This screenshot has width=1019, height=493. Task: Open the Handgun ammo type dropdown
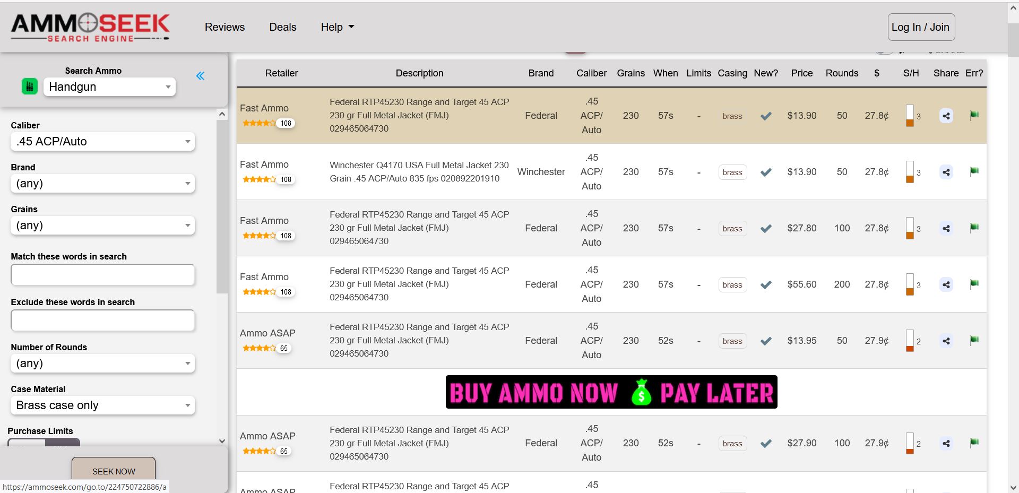pos(109,87)
